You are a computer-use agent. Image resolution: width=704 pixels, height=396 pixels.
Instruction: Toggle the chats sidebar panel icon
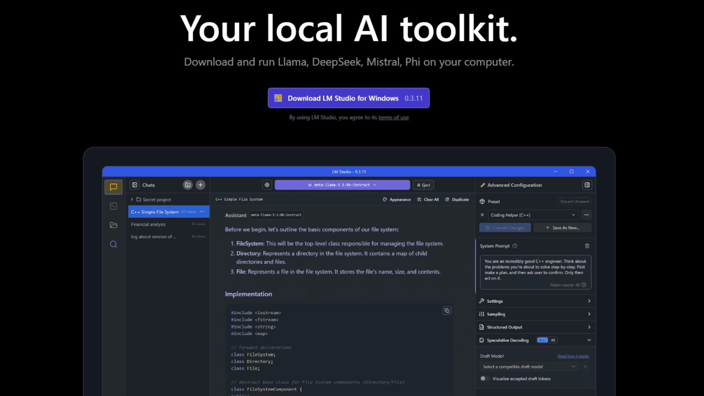coord(135,185)
